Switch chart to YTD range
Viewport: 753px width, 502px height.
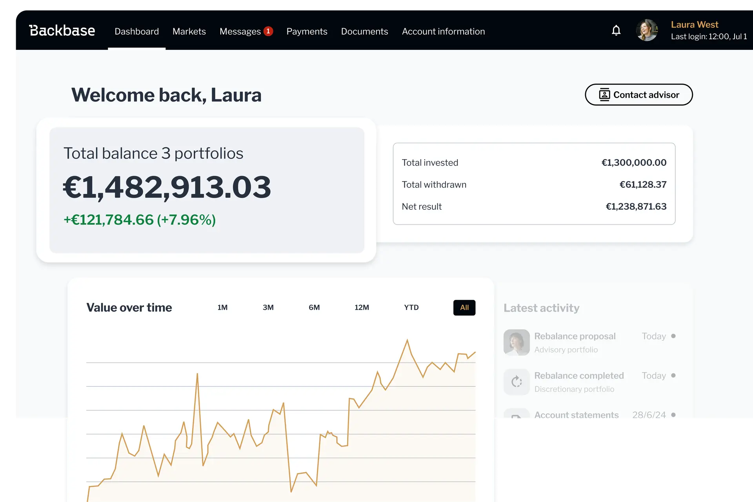411,307
